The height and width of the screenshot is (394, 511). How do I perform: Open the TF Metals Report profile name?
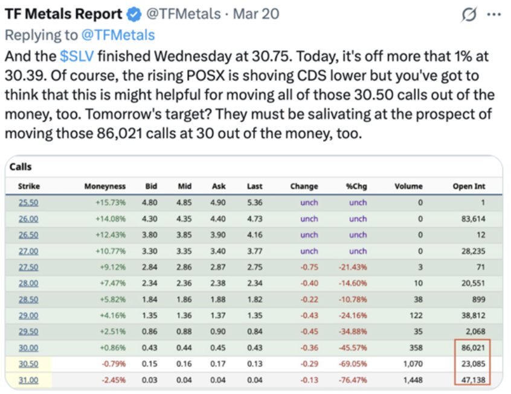click(63, 14)
